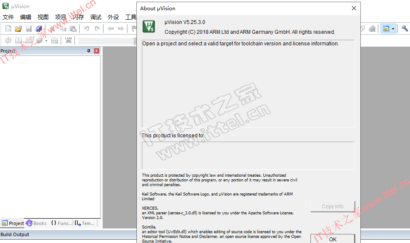Click the Translate file icon in build toolbar
Image resolution: width=410 pixels, height=243 pixels.
pos(8,40)
